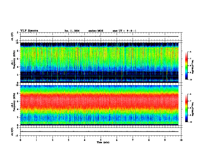Click the ch.1 voltage waveform trace
This screenshot has height=157, width=204.
pyautogui.click(x=99, y=36)
